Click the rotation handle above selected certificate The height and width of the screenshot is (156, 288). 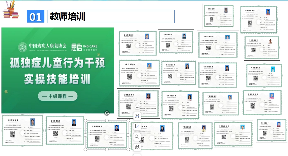point(107,113)
